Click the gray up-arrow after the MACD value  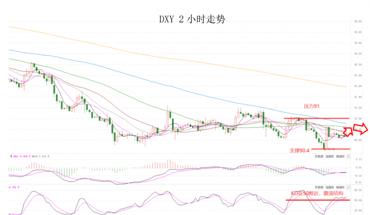tap(48, 156)
